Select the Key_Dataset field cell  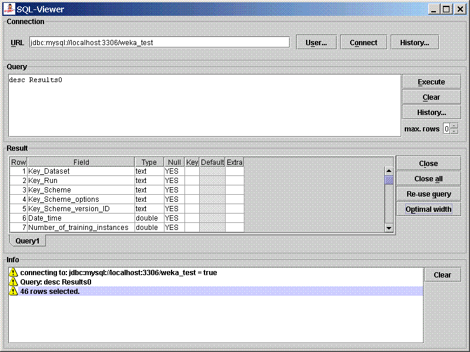(x=81, y=171)
